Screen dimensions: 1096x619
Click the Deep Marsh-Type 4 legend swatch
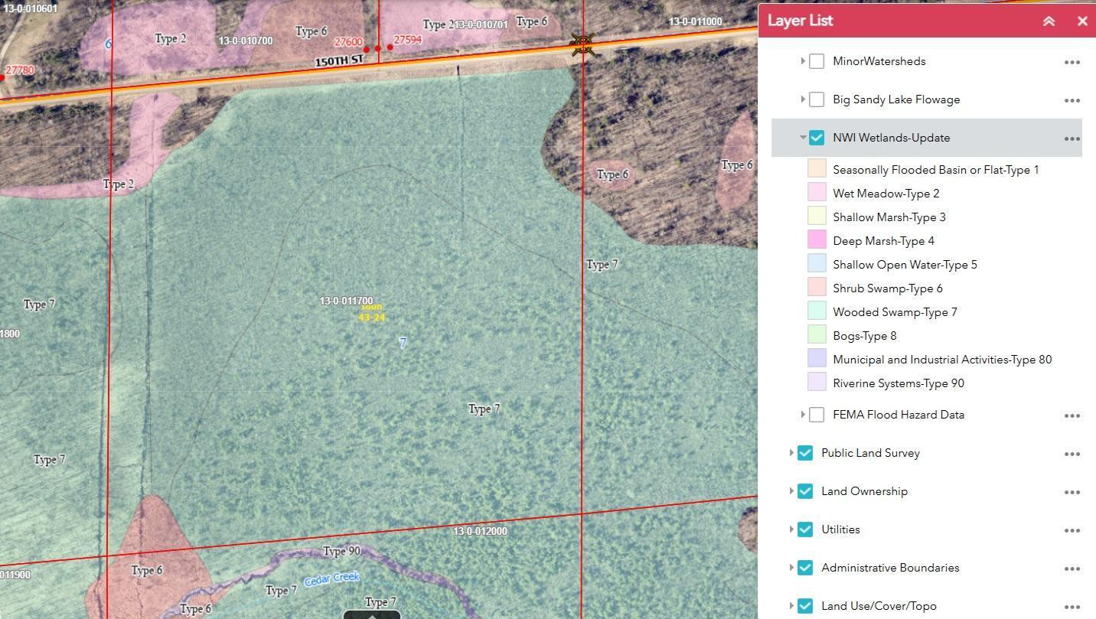tap(817, 239)
